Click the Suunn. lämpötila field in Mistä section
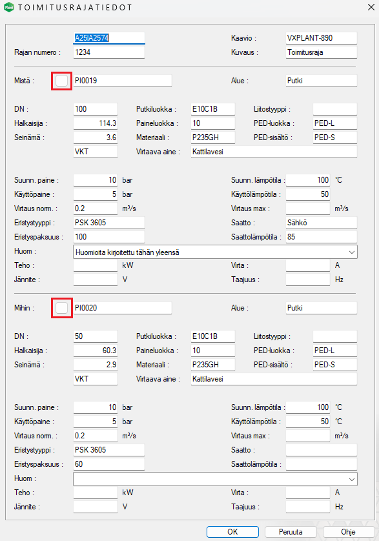Viewport: 379px width, 541px height. 308,180
